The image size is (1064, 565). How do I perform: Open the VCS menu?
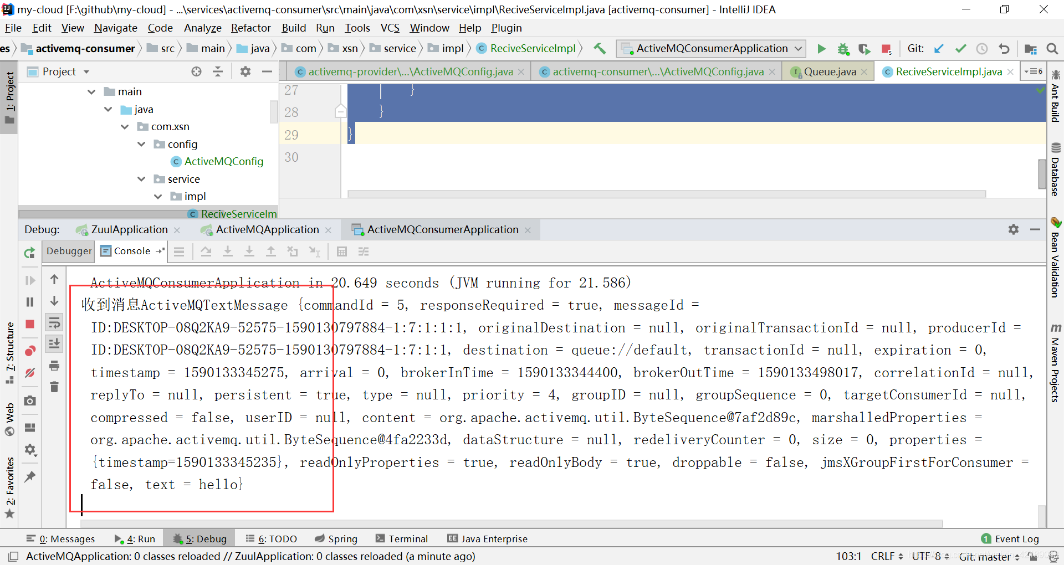coord(390,28)
